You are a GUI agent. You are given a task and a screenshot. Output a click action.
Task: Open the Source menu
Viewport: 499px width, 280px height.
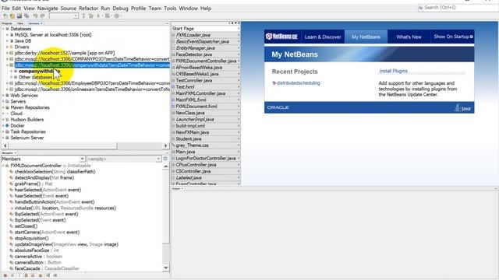click(69, 9)
